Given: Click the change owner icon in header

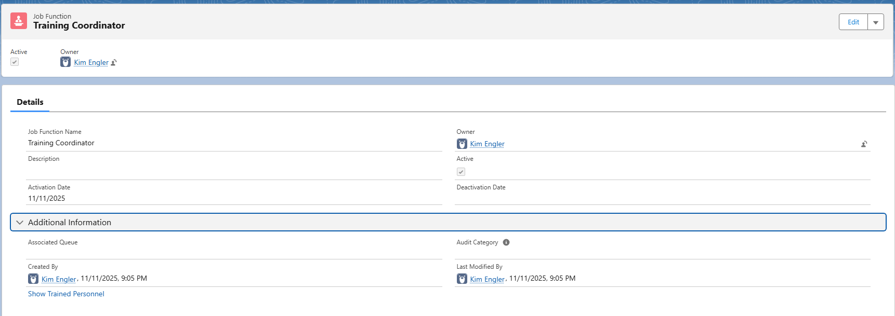Looking at the screenshot, I should pyautogui.click(x=114, y=63).
